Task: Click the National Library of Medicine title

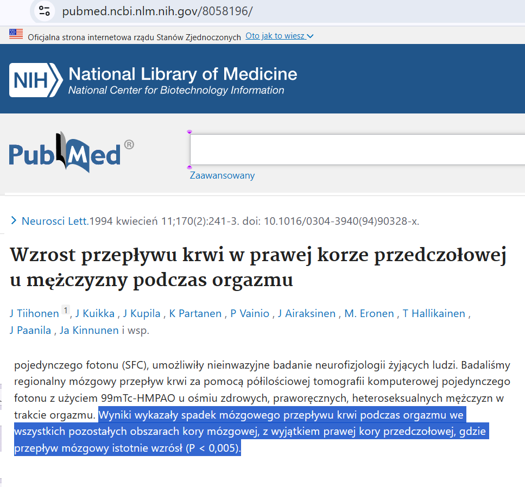Action: (x=183, y=74)
